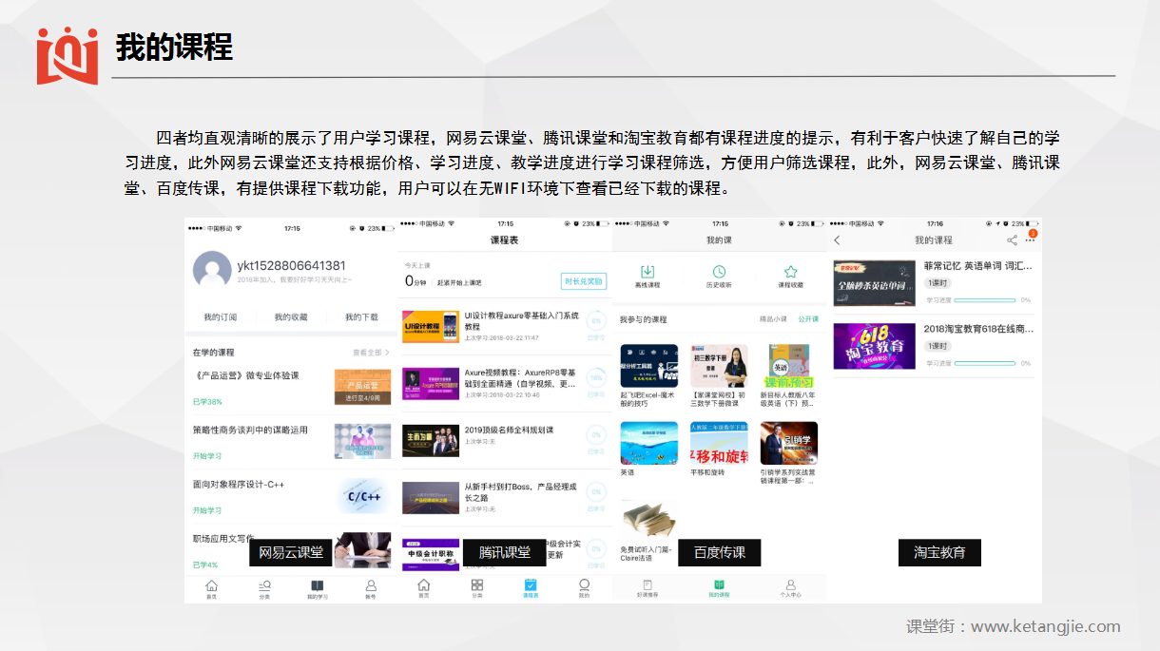Switch to 我的收藏 tab

(291, 317)
